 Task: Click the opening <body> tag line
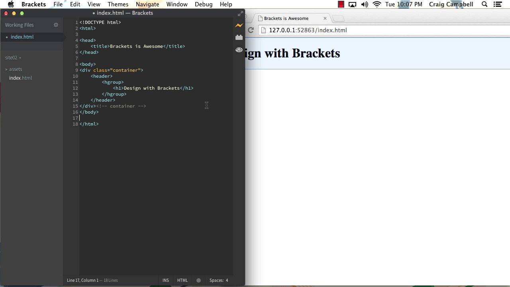(x=88, y=64)
